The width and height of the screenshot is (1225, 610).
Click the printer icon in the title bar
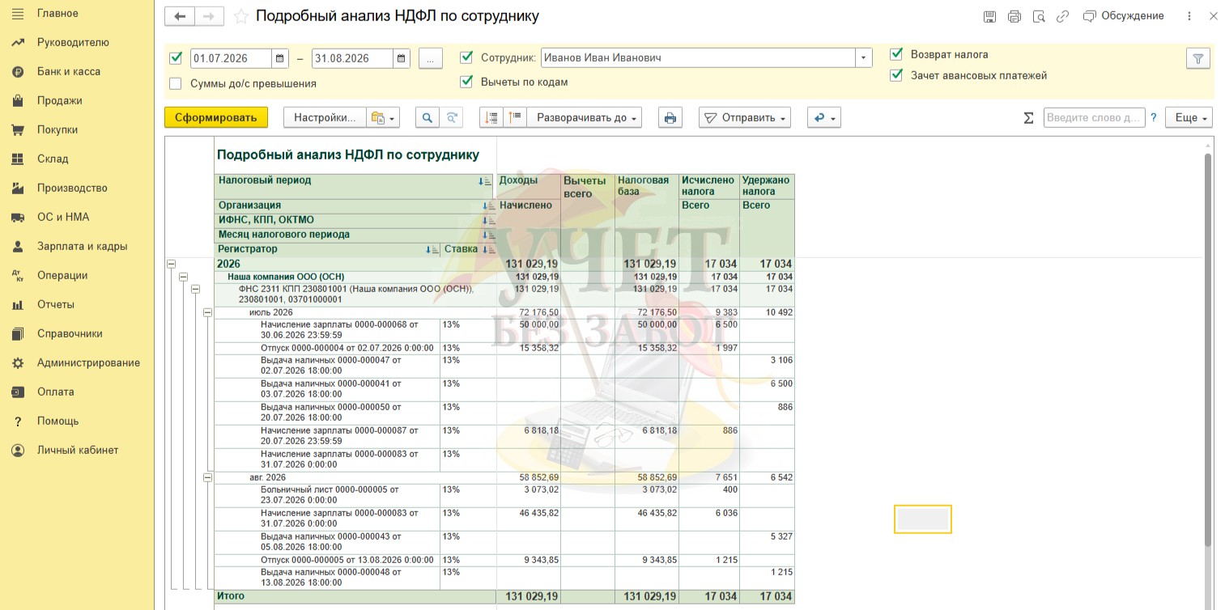pos(1014,16)
